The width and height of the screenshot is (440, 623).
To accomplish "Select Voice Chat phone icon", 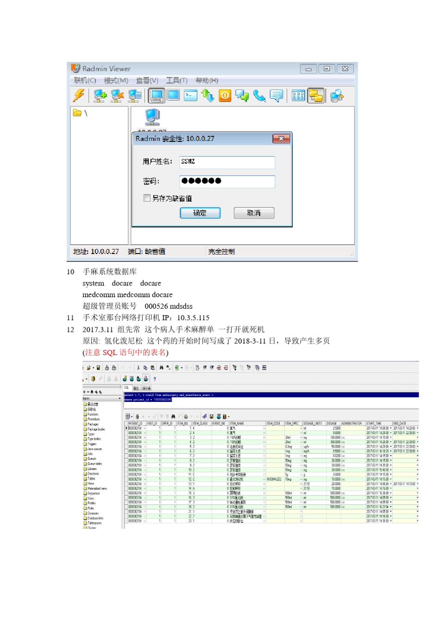I will (x=259, y=95).
